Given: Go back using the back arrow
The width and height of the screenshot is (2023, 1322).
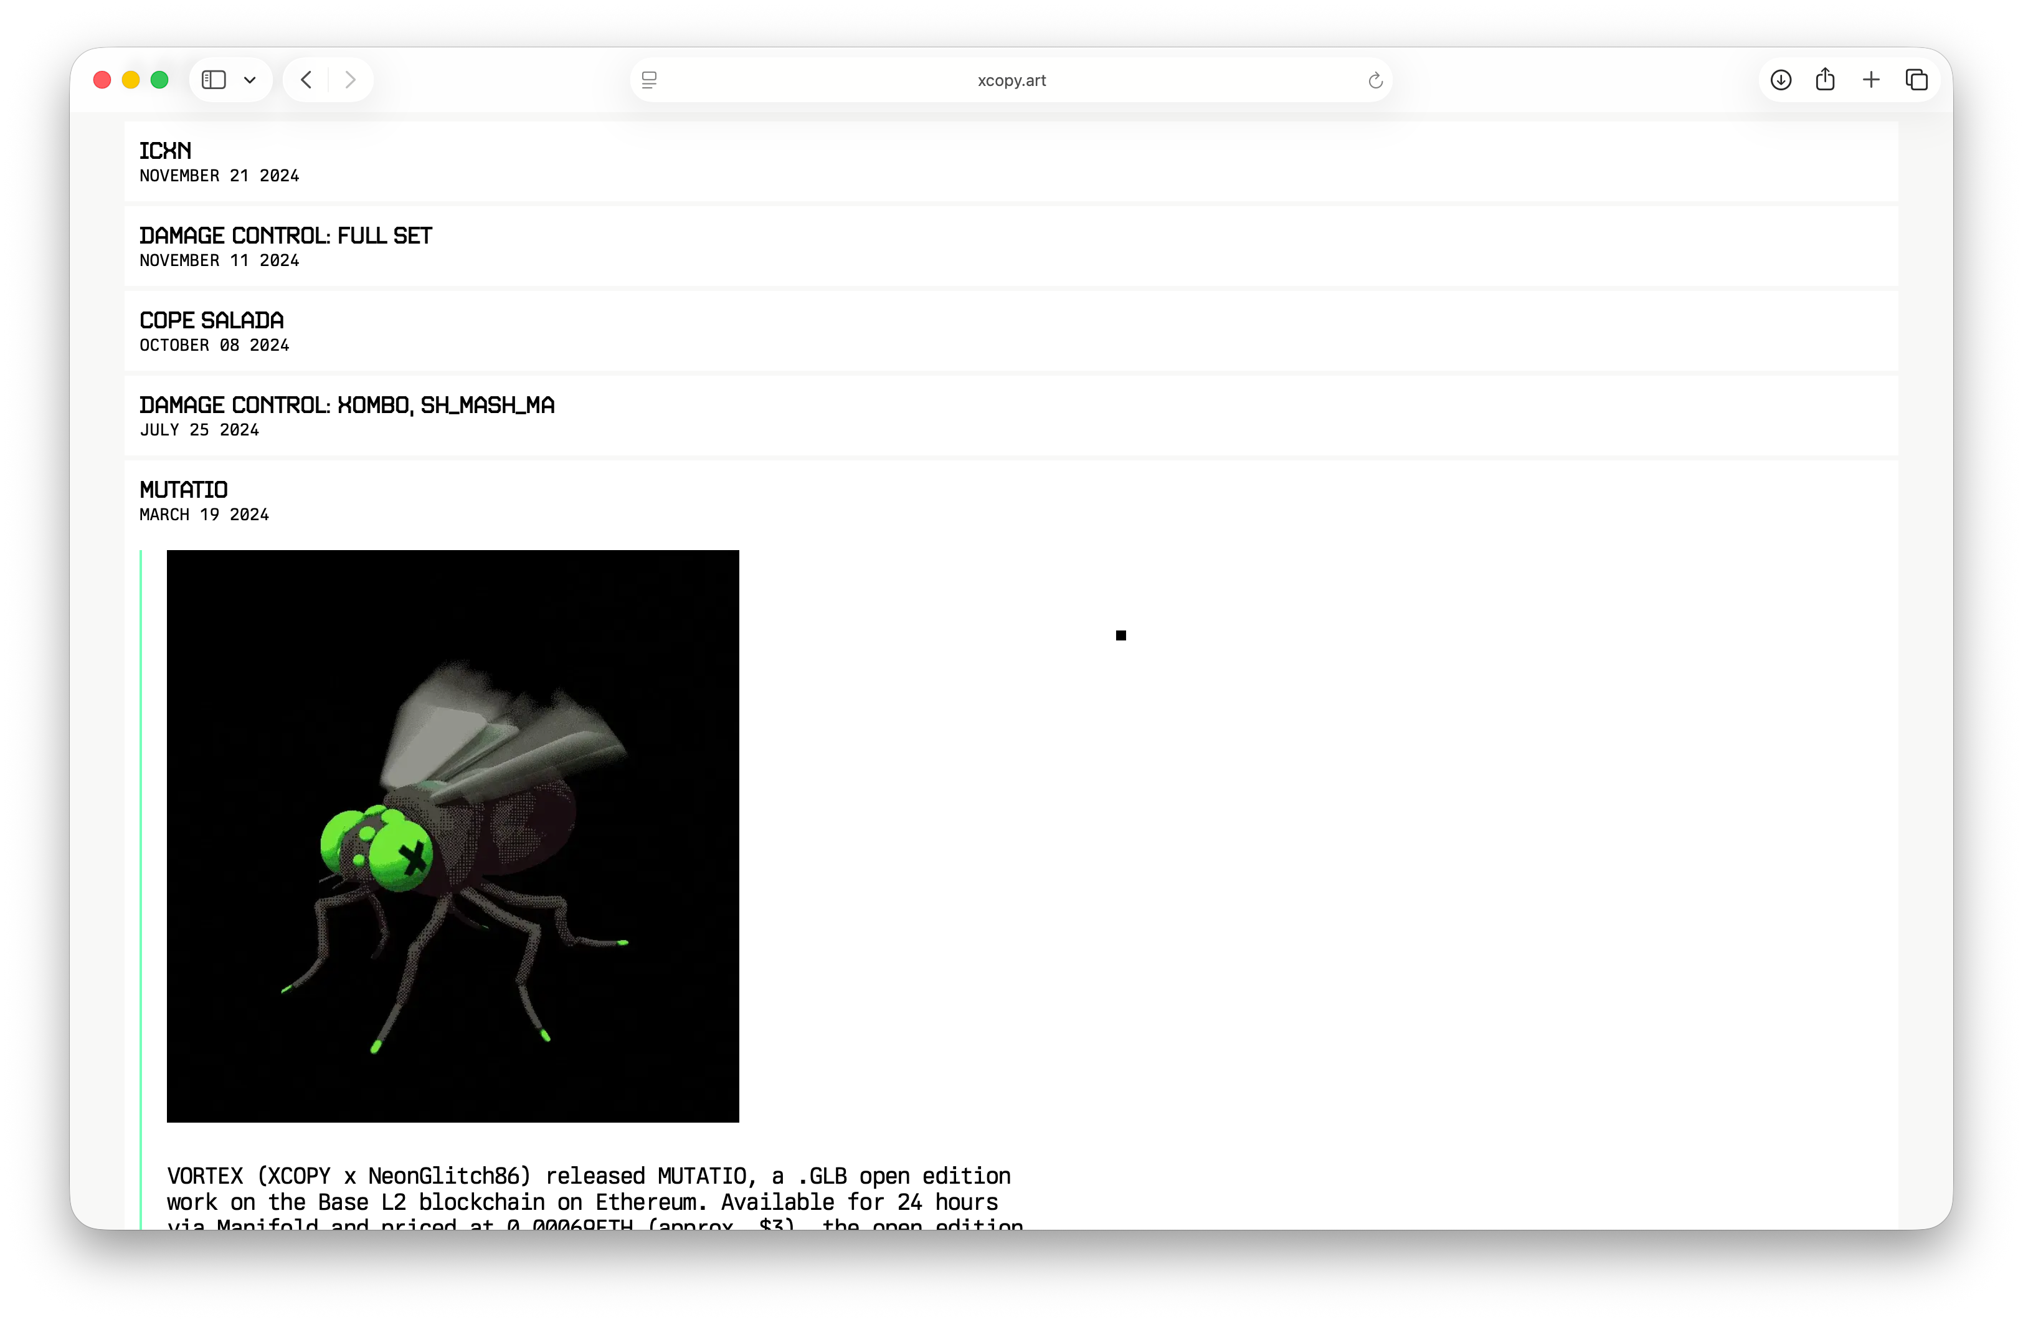Looking at the screenshot, I should click(306, 79).
